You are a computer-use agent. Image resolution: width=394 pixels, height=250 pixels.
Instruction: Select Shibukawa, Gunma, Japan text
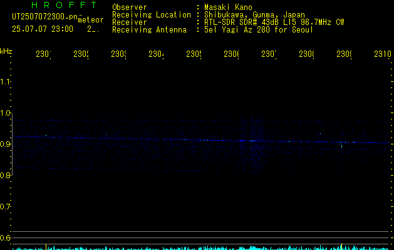[x=254, y=15]
